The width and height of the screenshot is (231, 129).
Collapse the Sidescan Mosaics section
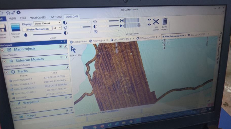4,61
